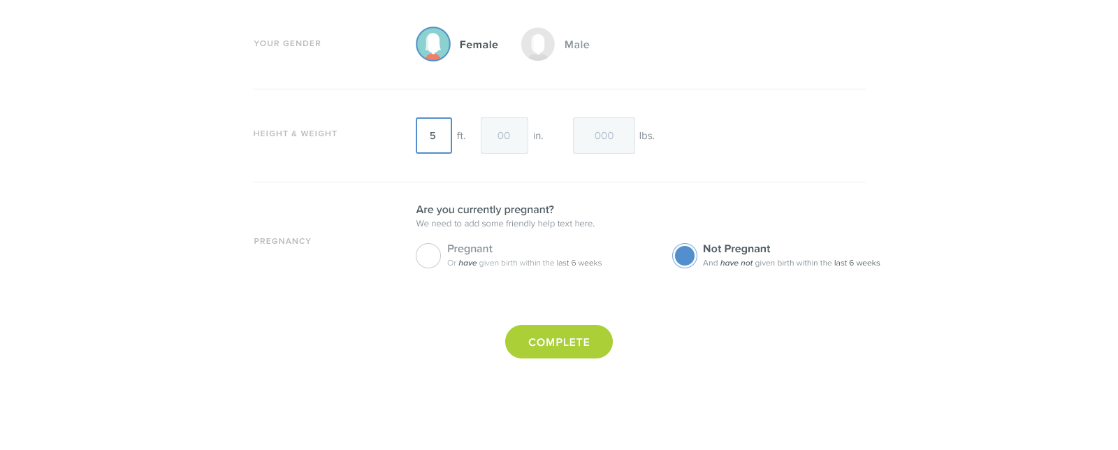The image size is (1118, 450).
Task: Click the PREGNANCY section label
Action: [282, 241]
